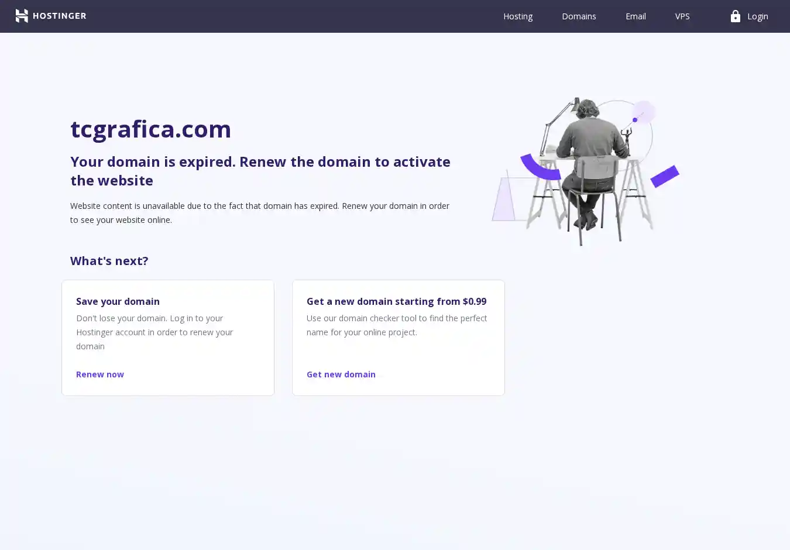This screenshot has height=550, width=790.
Task: Open the VPS menu item
Action: pyautogui.click(x=682, y=16)
